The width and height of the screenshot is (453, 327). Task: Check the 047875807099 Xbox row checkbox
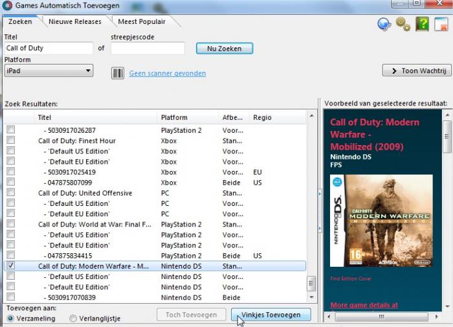point(11,182)
